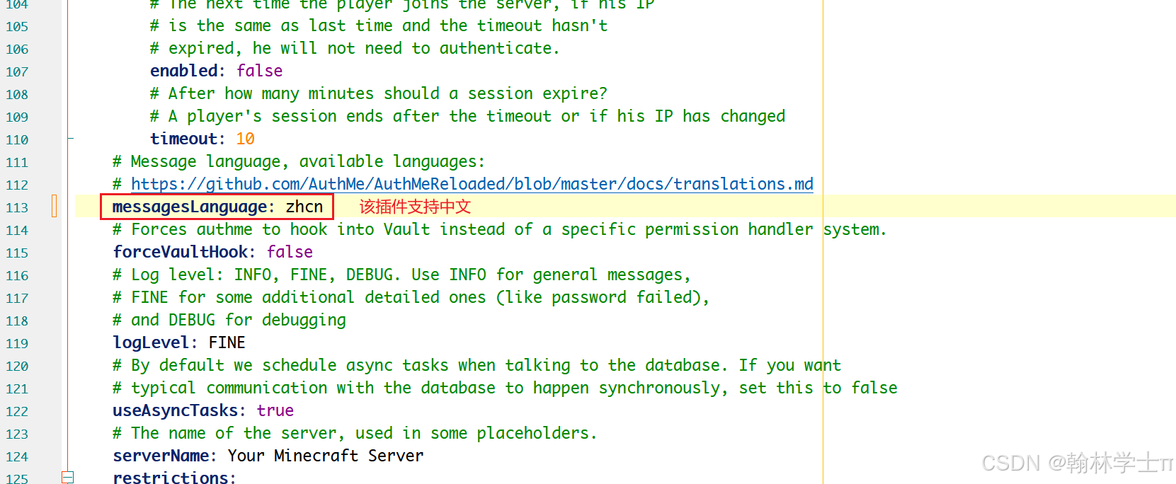Click the false value after enabled

coord(259,71)
